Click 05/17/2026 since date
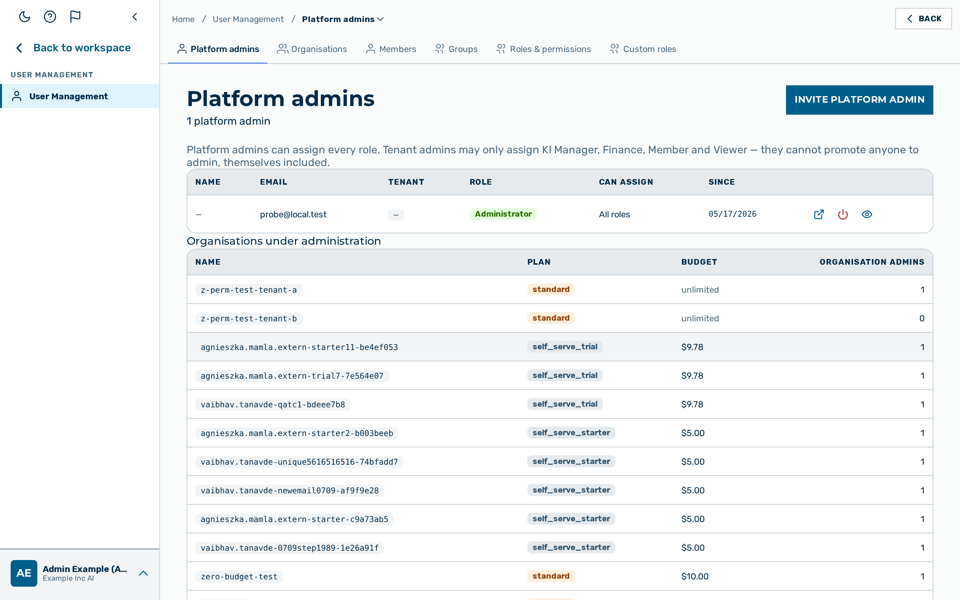Image resolution: width=960 pixels, height=600 pixels. [x=732, y=214]
